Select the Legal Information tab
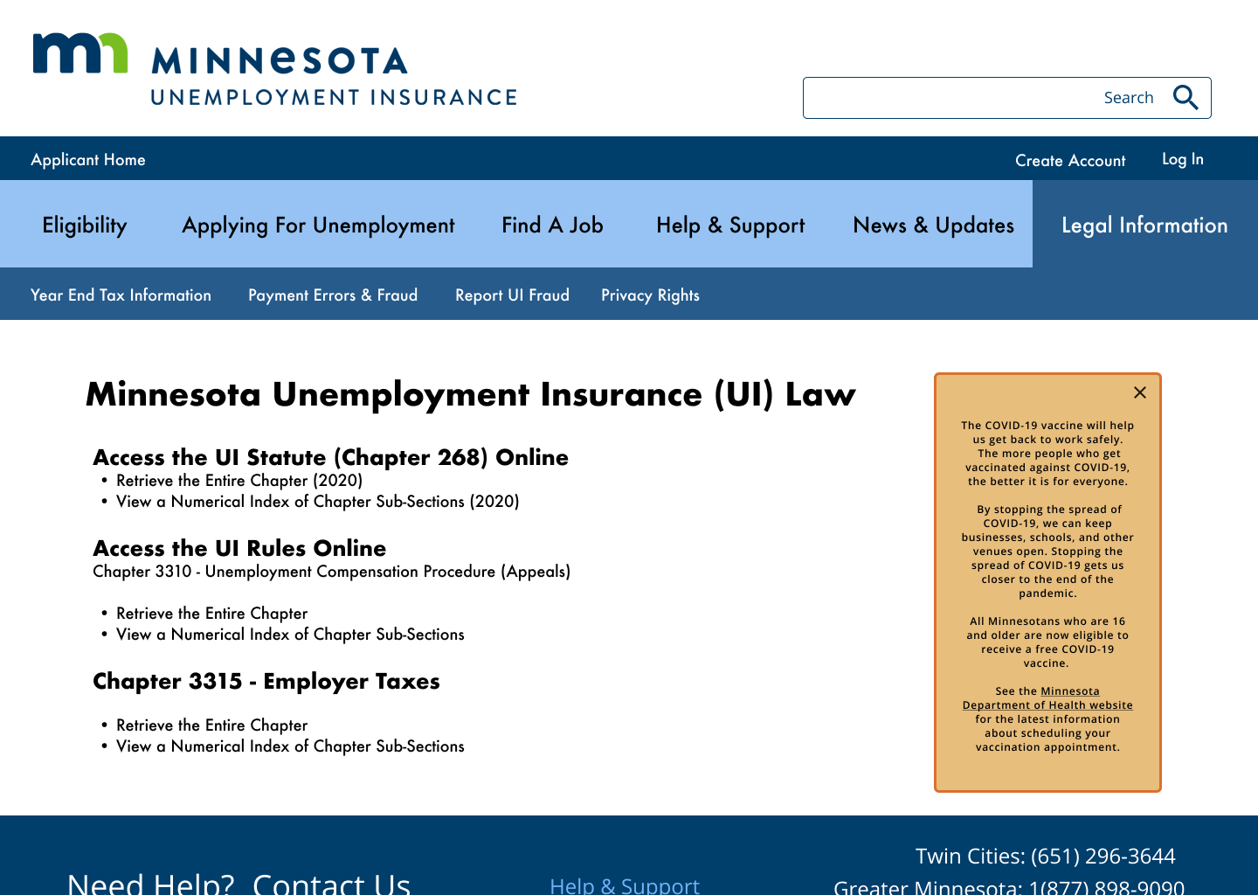 point(1144,225)
